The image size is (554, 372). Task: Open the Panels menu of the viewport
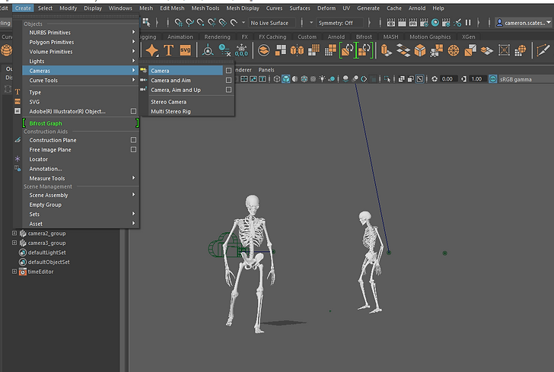click(x=266, y=70)
